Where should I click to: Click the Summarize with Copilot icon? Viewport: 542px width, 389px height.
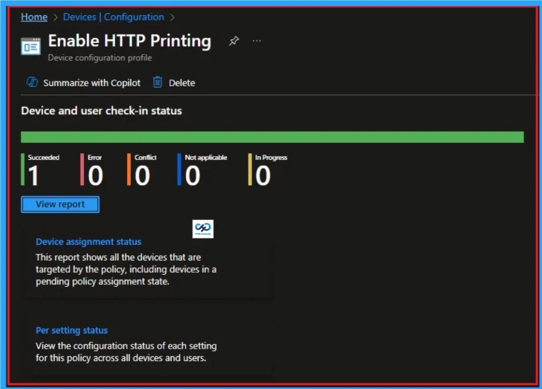coord(32,83)
